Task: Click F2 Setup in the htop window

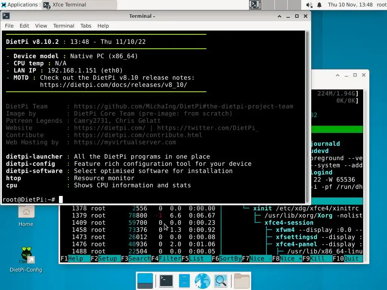Action: point(106,258)
